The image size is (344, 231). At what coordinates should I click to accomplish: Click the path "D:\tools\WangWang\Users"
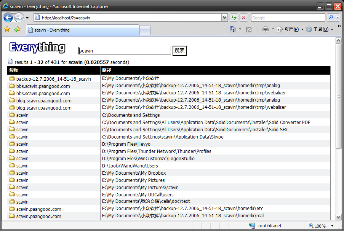tap(130, 166)
